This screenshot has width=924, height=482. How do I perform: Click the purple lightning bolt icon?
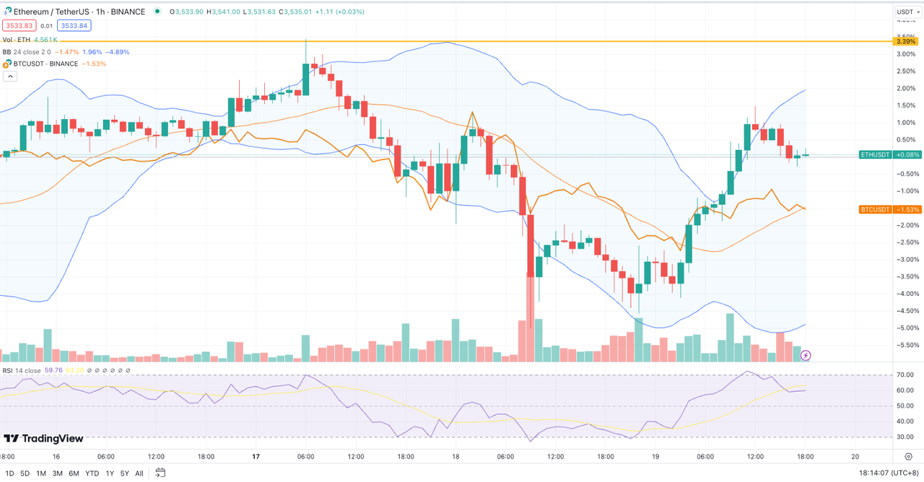pos(806,355)
